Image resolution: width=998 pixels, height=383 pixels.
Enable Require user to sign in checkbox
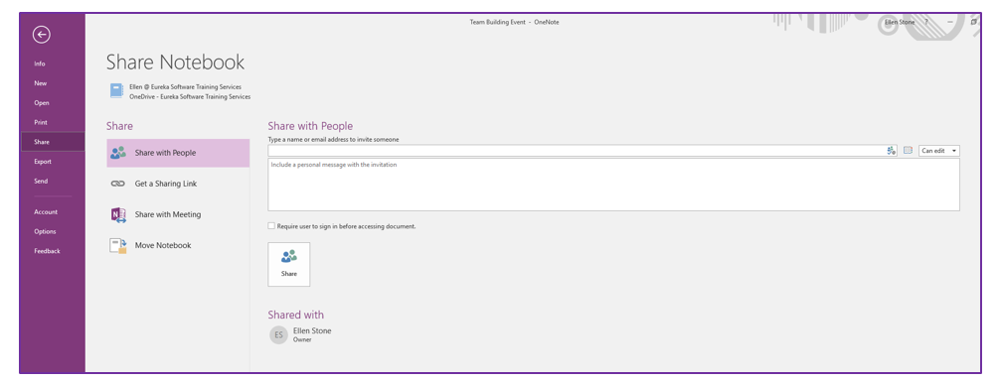point(271,225)
